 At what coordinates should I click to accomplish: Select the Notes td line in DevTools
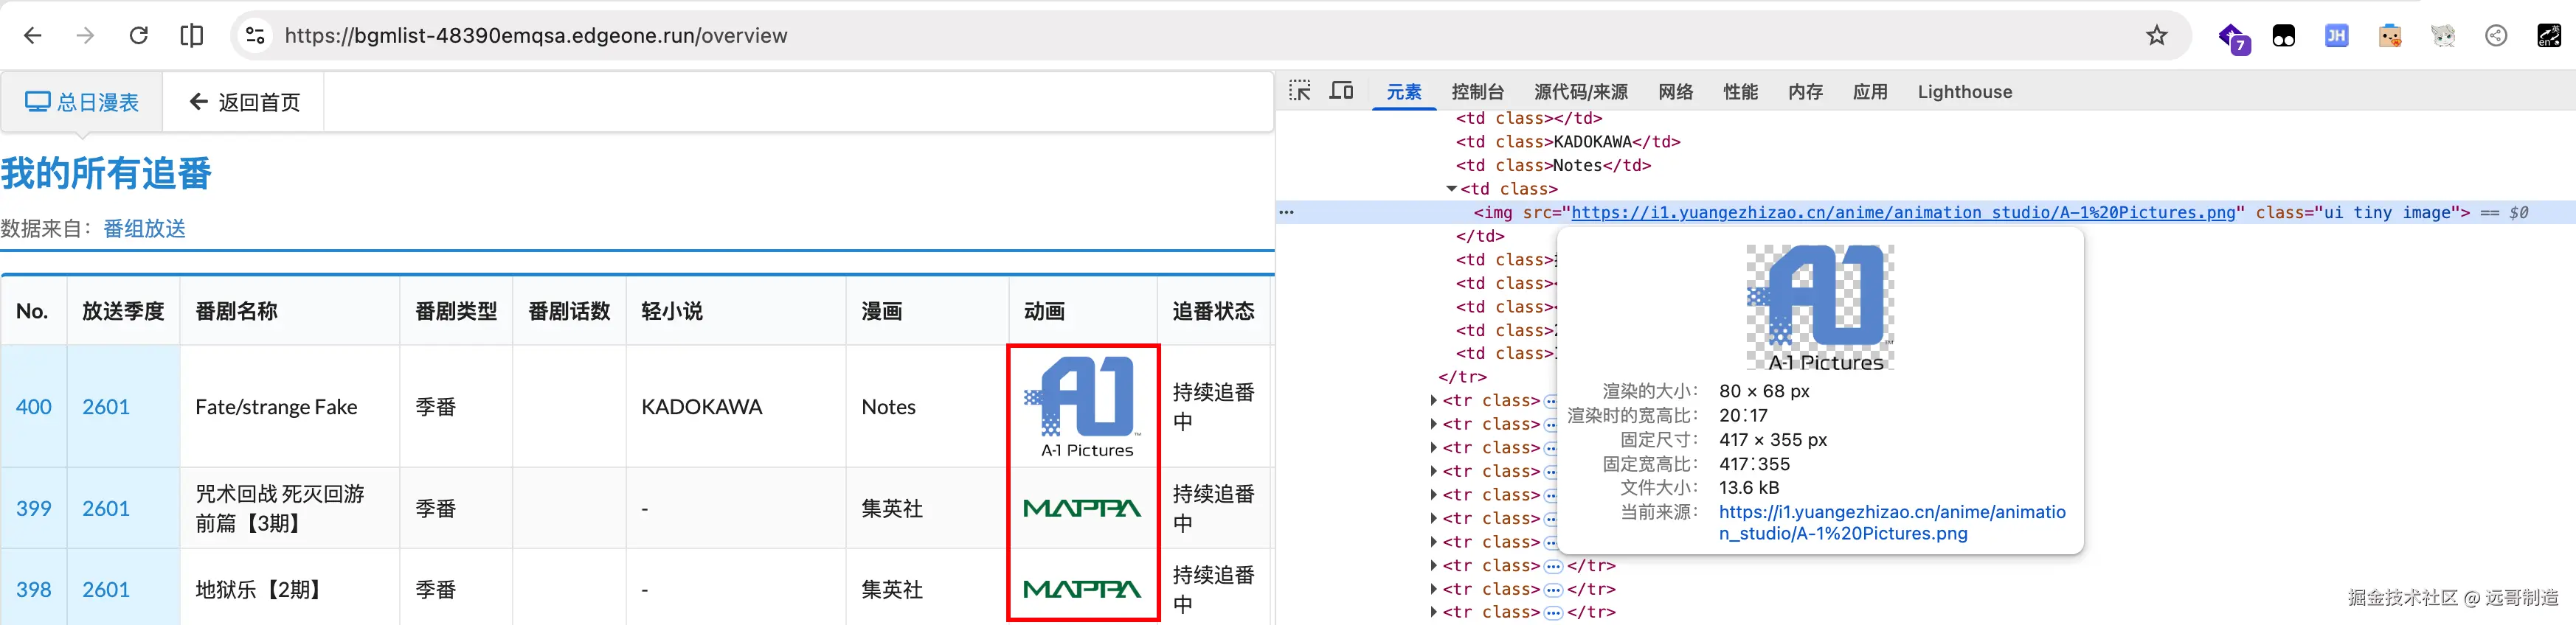(1554, 166)
